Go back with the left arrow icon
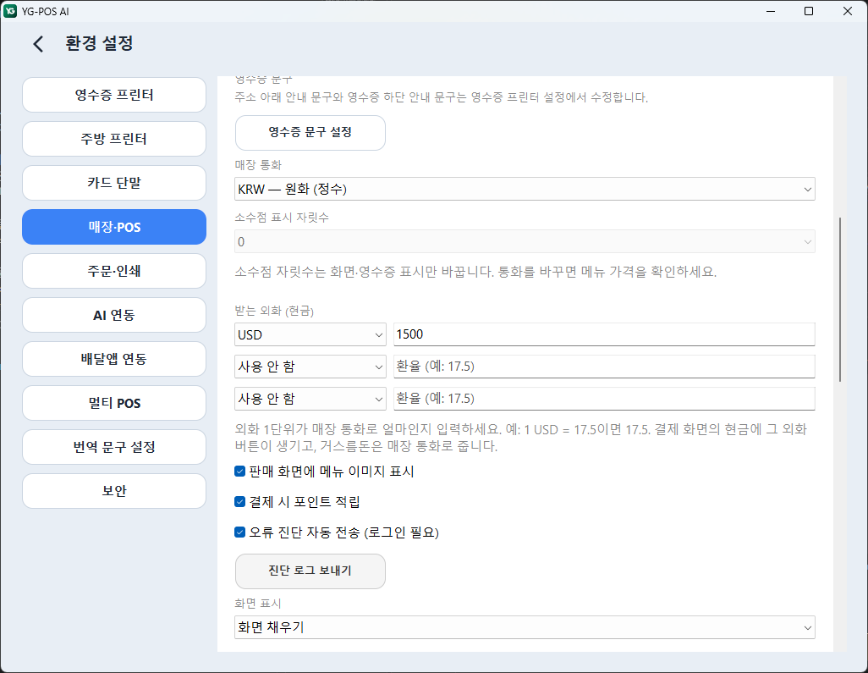 point(37,44)
